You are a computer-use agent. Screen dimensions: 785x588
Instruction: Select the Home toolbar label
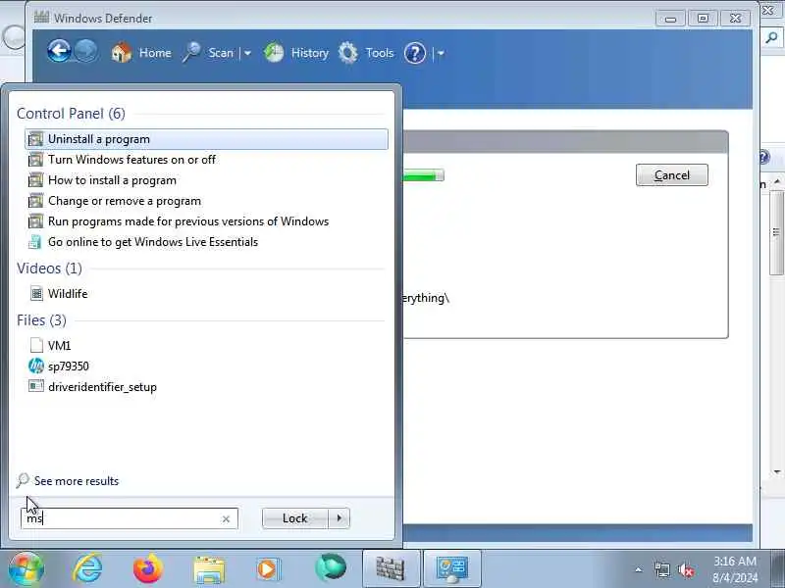tap(155, 53)
